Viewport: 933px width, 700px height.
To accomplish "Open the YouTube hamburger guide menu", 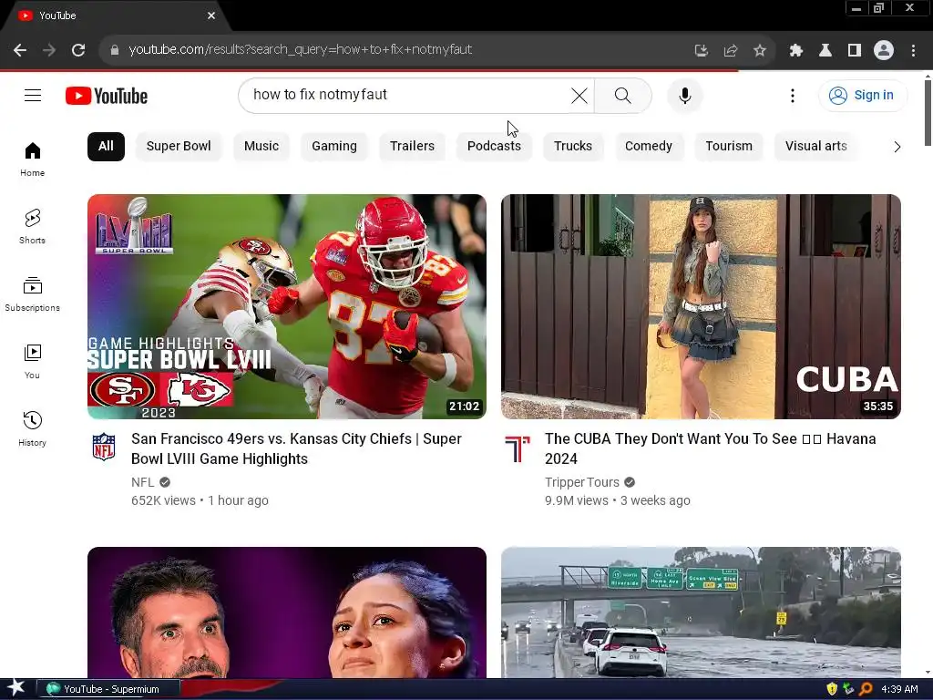I will pyautogui.click(x=33, y=95).
